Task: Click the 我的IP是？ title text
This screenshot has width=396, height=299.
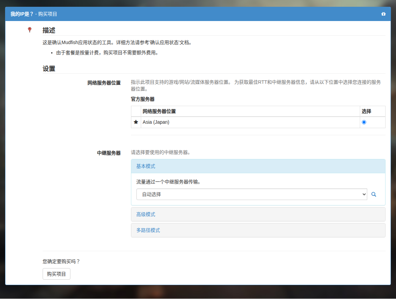Action: 22,14
